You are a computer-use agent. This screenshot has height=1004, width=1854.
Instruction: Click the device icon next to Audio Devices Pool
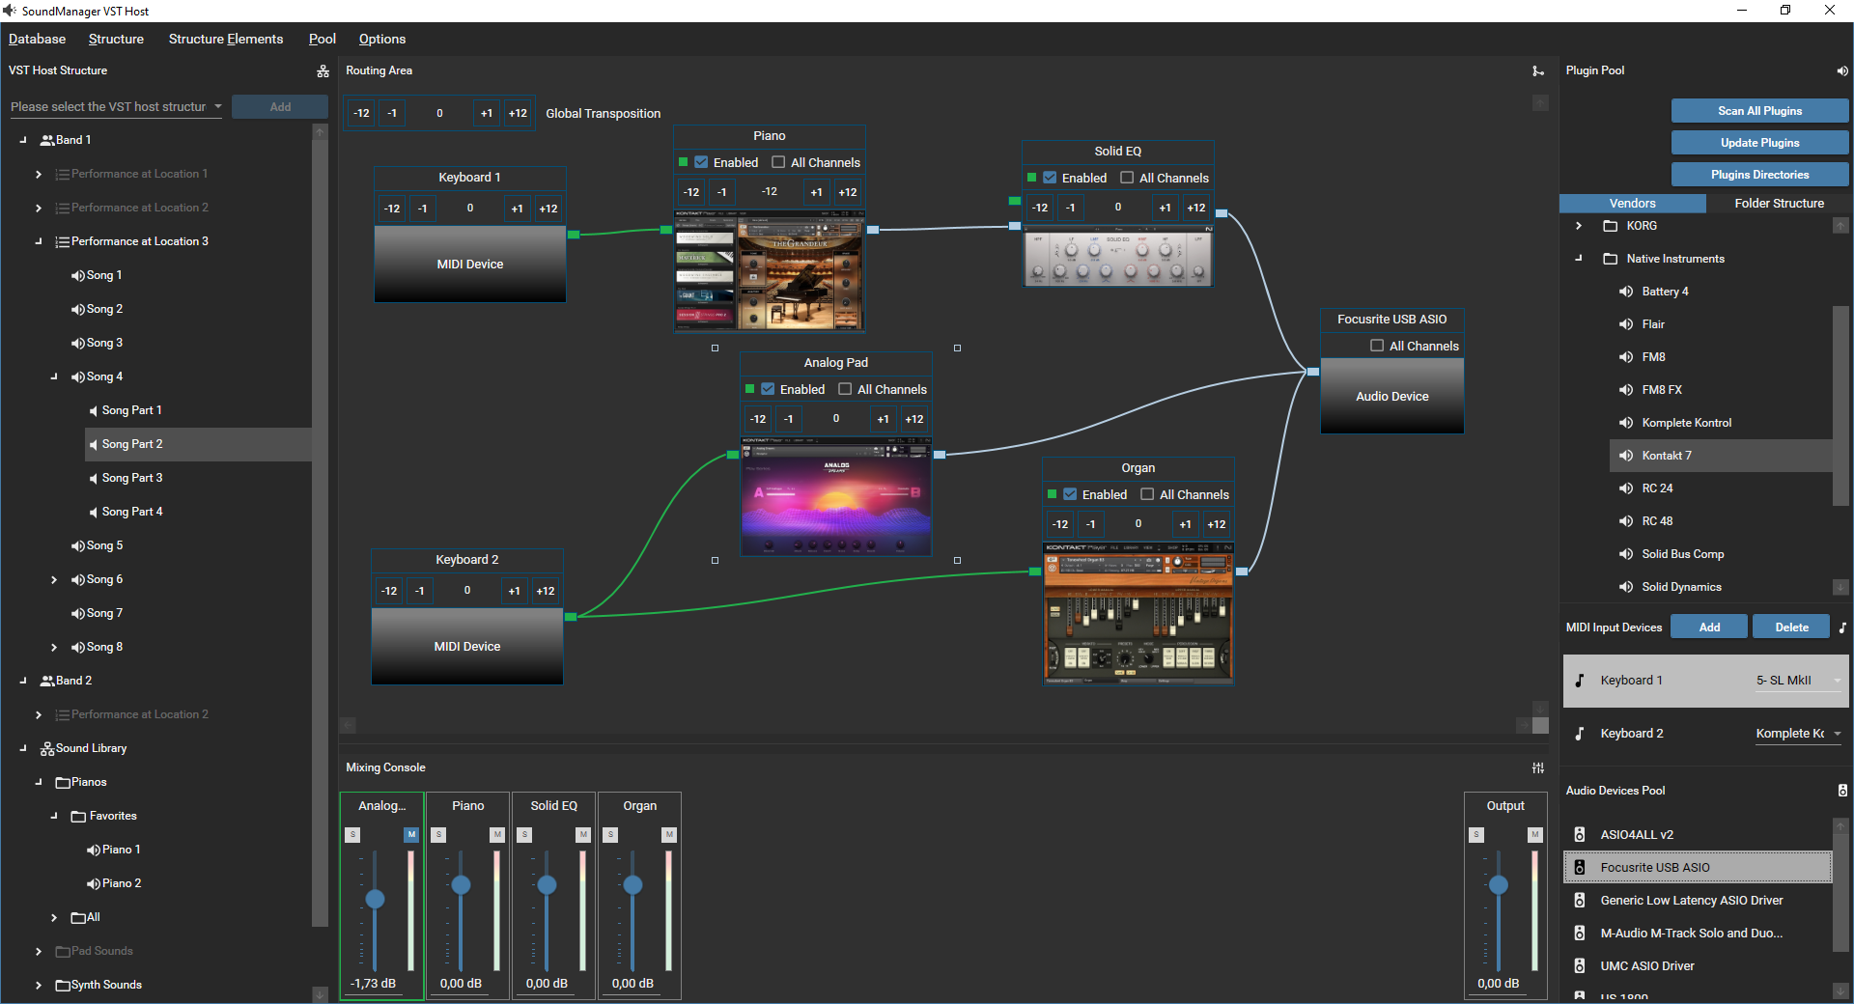pos(1842,790)
